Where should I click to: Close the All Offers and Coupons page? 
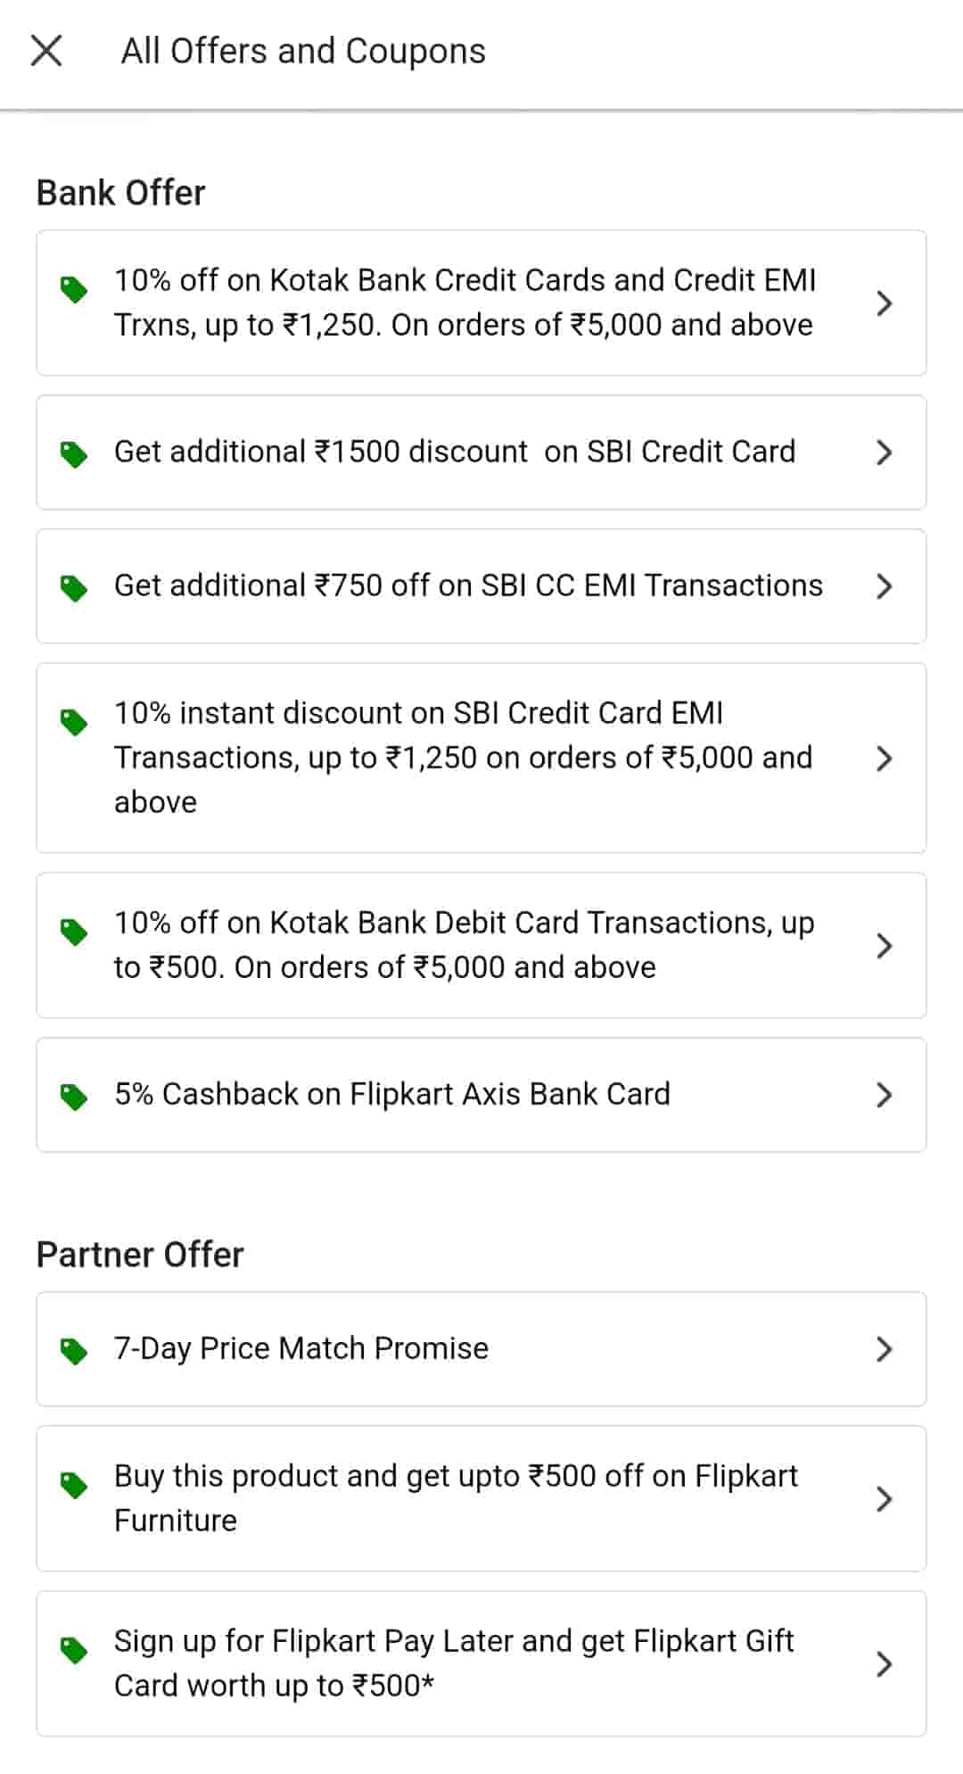point(46,51)
